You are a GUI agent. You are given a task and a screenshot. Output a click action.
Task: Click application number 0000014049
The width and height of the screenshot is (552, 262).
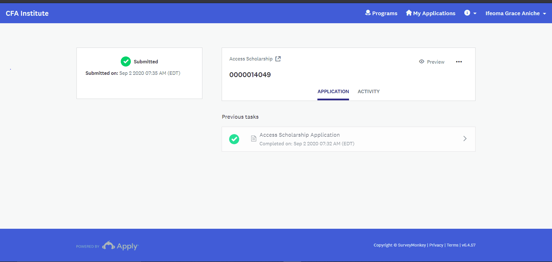[250, 75]
